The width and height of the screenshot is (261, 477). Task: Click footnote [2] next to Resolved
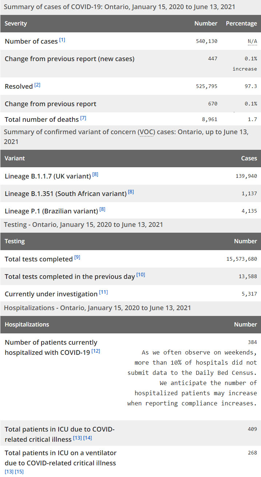37,85
